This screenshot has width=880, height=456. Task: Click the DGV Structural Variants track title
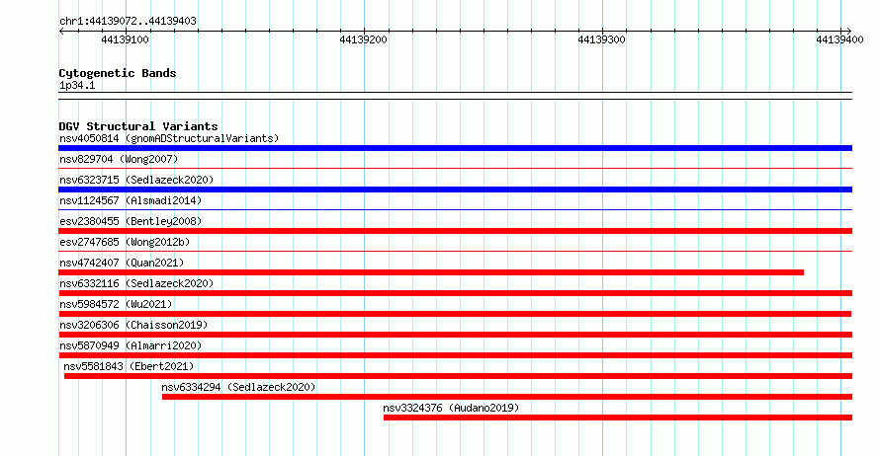(138, 126)
